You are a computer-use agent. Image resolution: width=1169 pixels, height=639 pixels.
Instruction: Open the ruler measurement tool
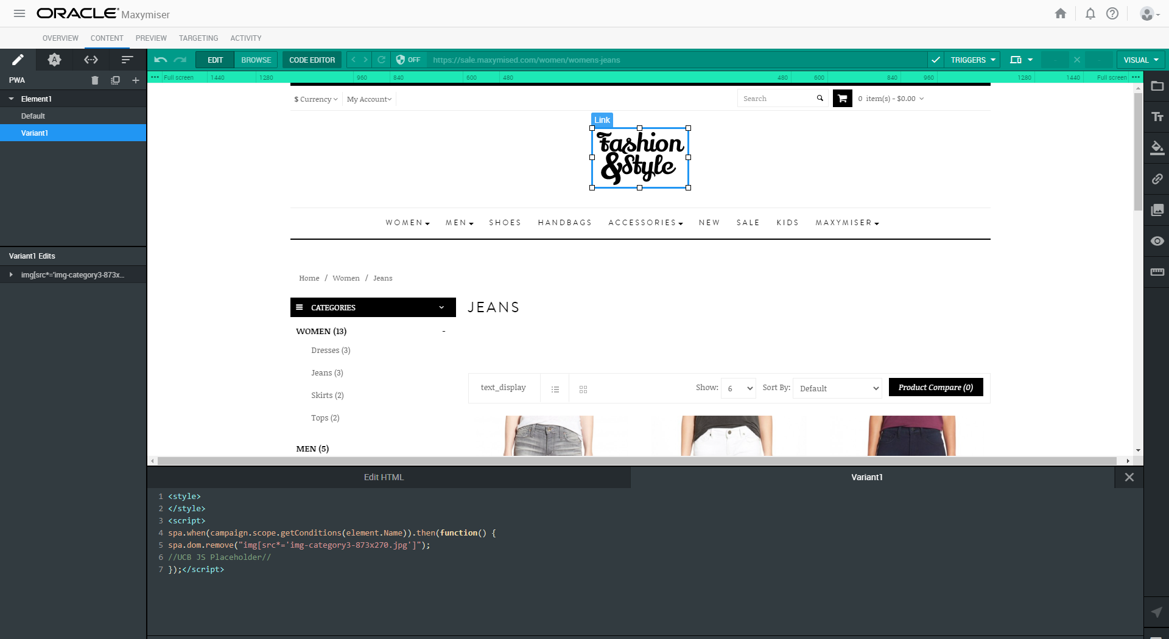[x=1157, y=272]
